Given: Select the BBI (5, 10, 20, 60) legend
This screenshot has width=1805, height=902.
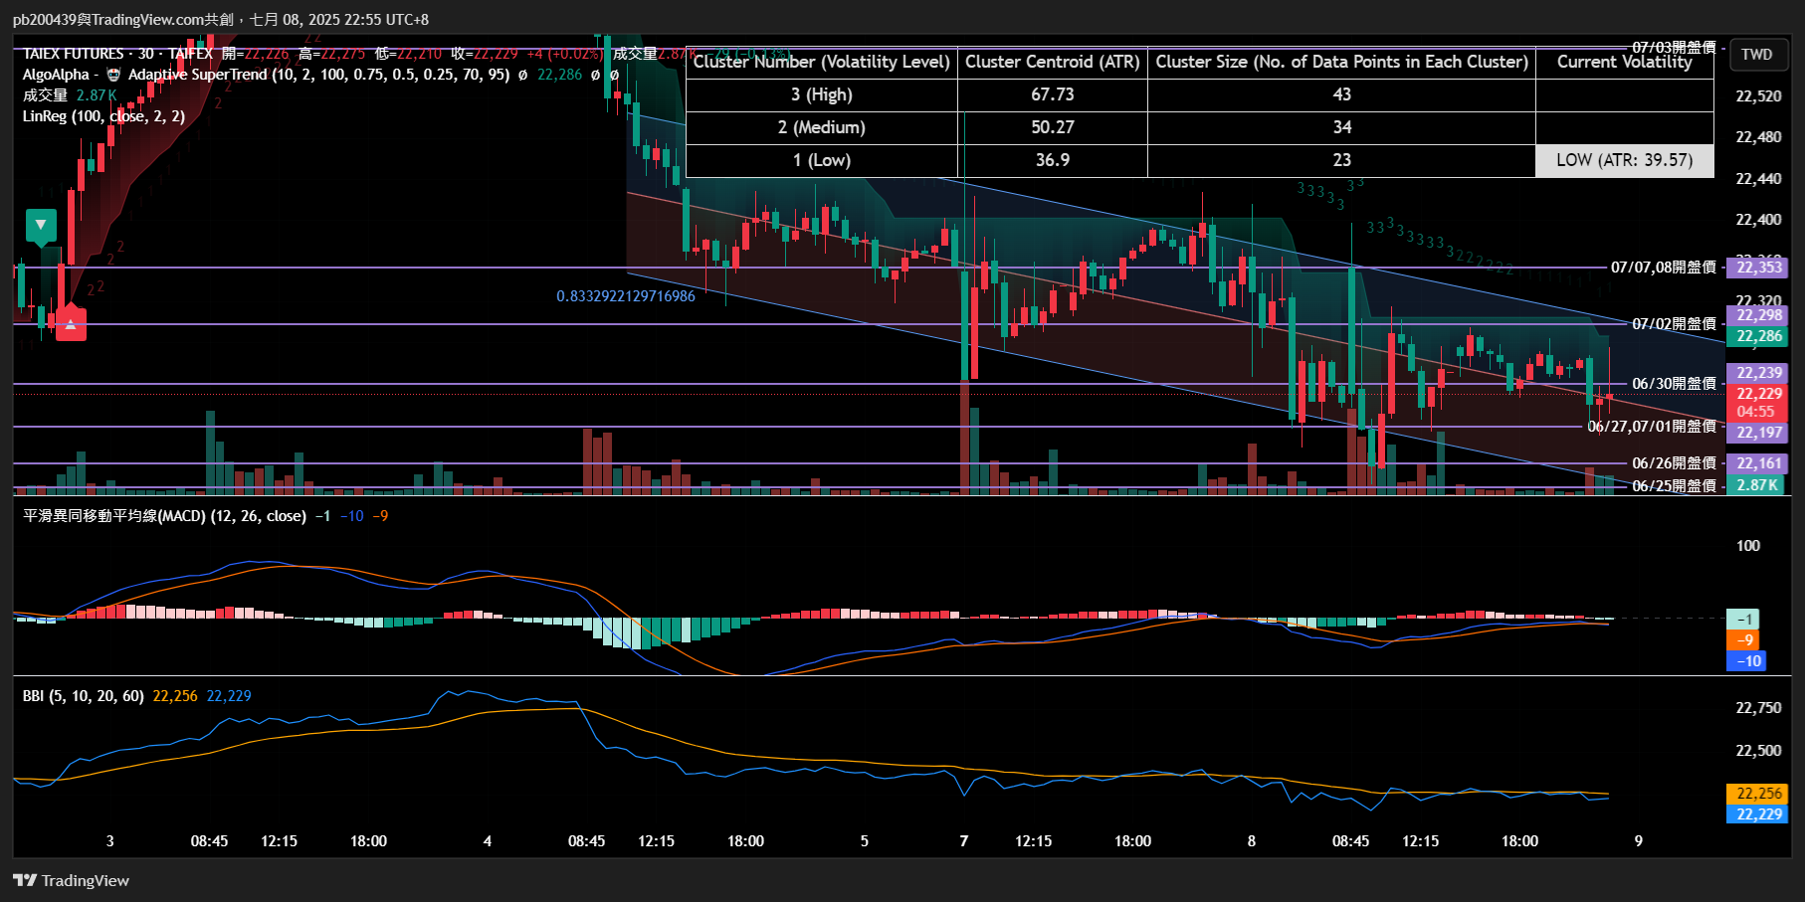Looking at the screenshot, I should click(83, 696).
